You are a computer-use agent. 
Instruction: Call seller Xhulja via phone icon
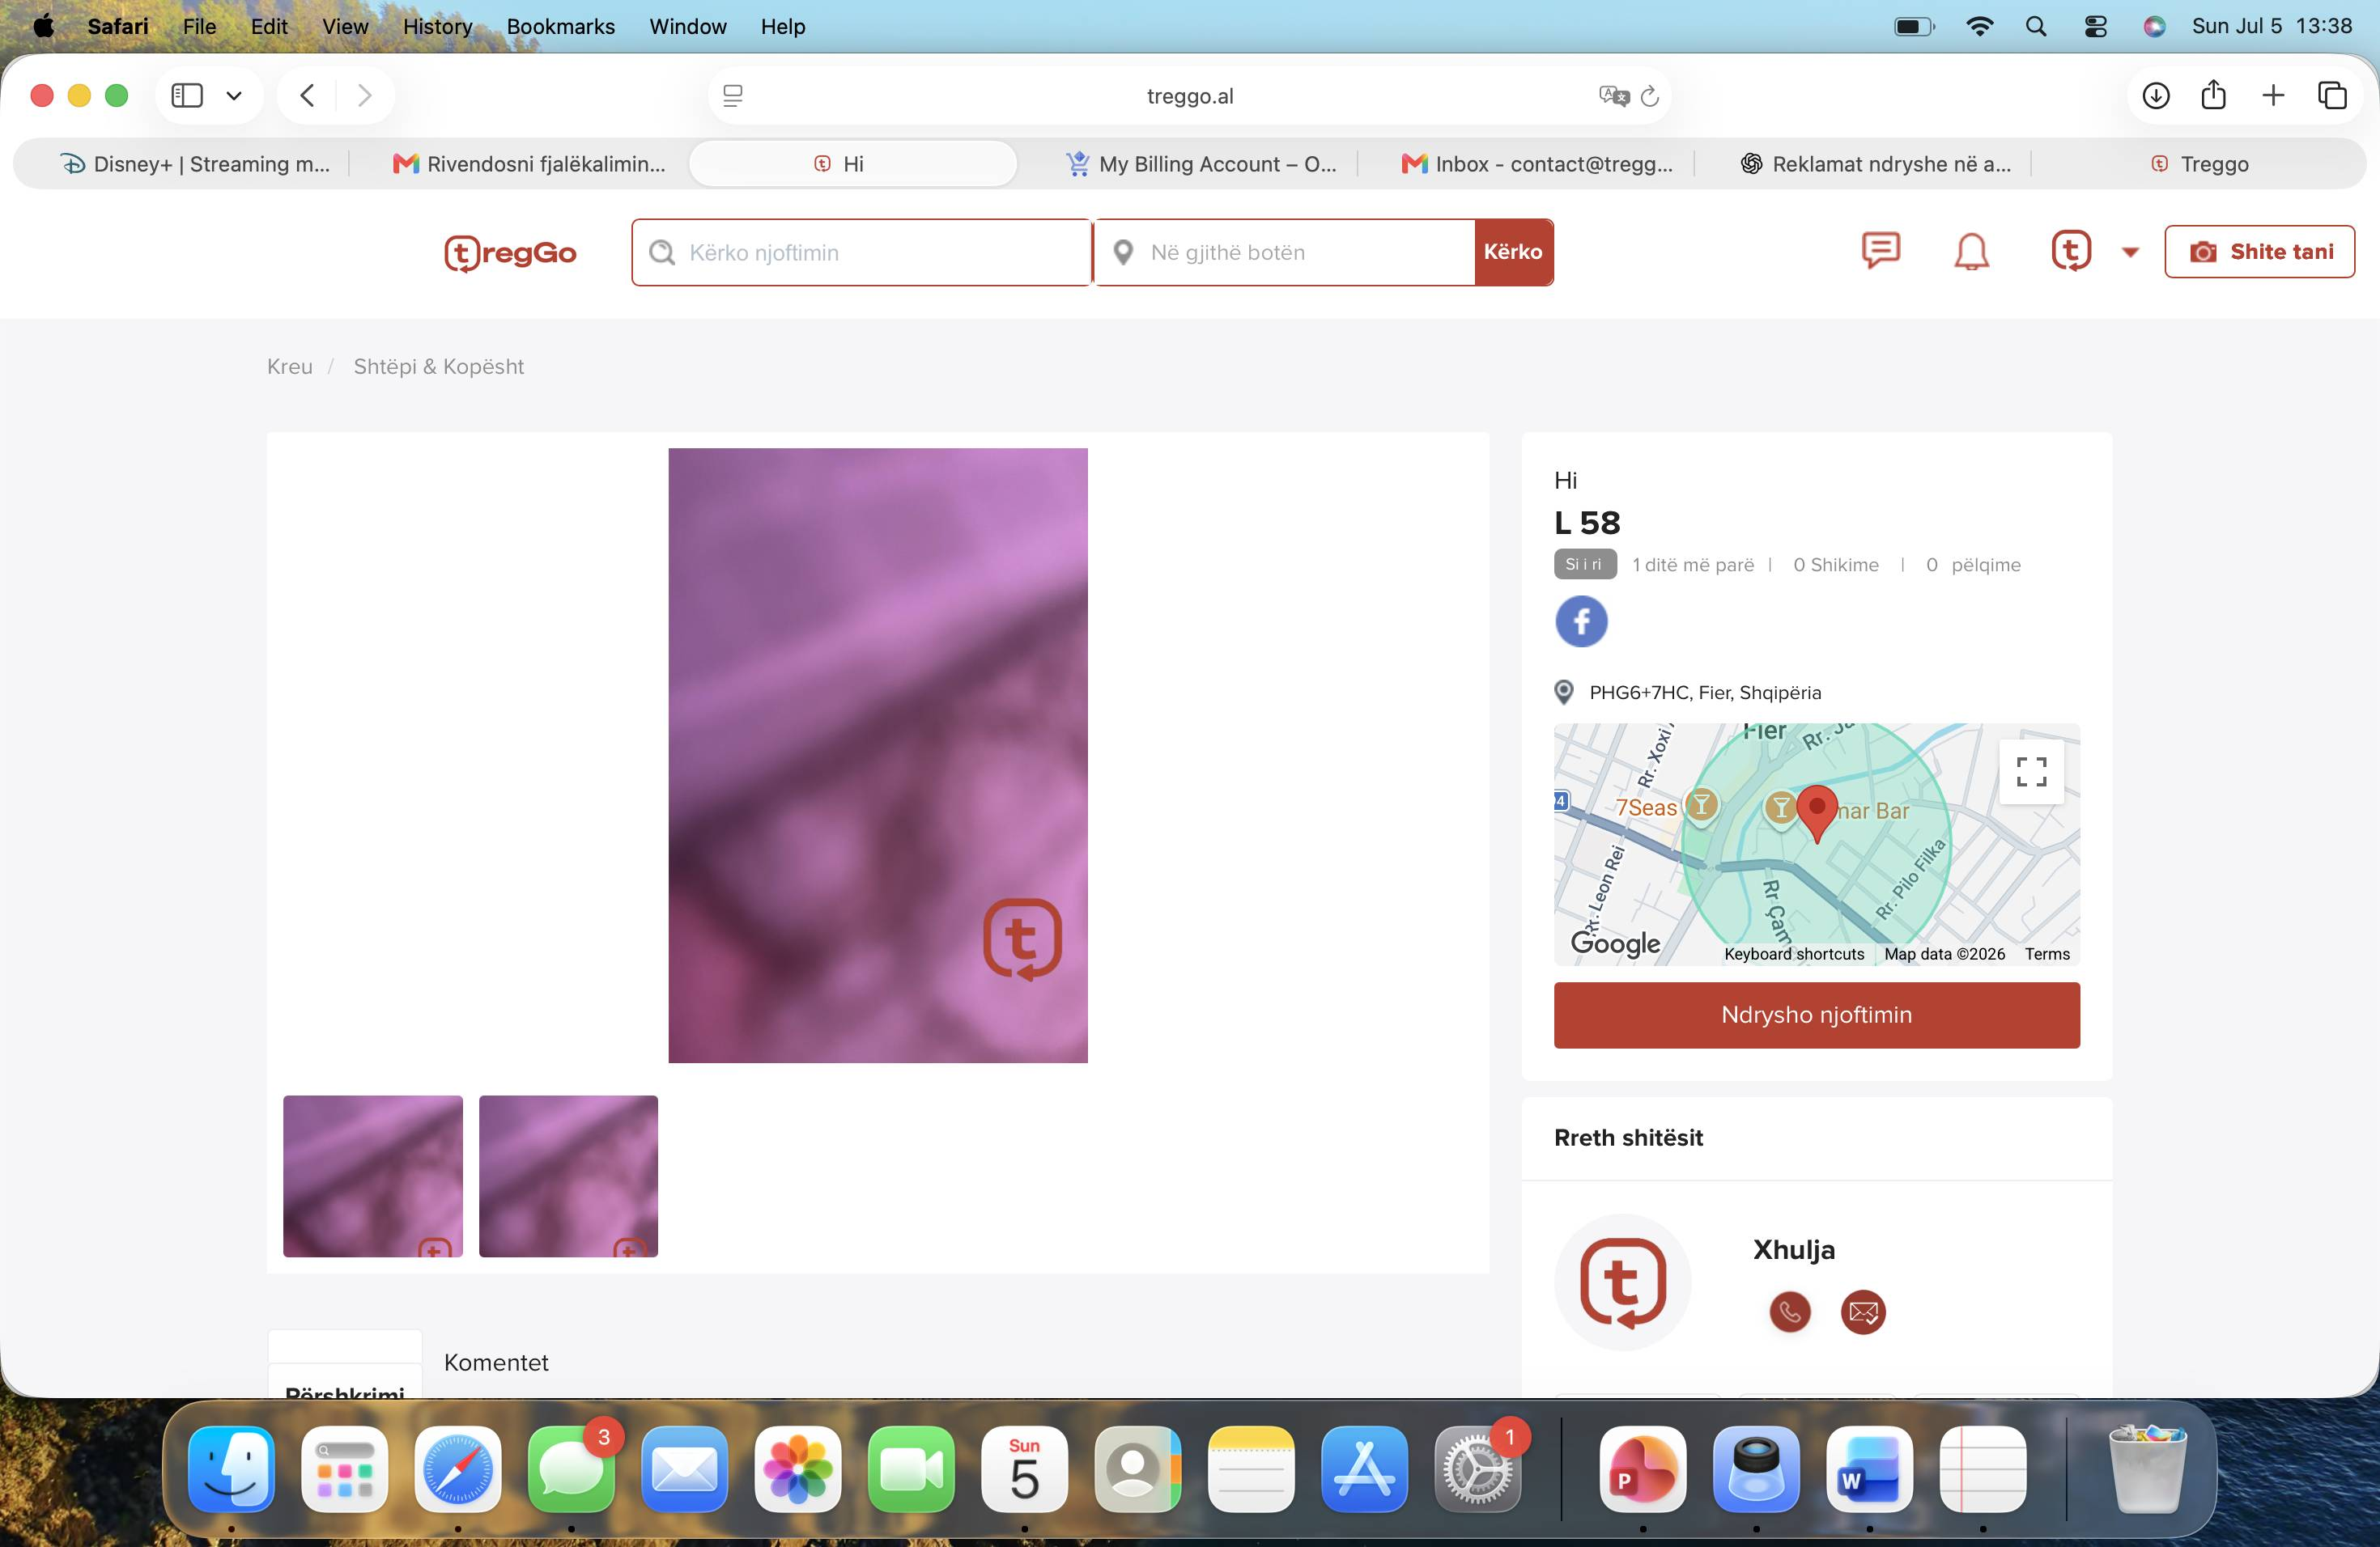pyautogui.click(x=1790, y=1312)
